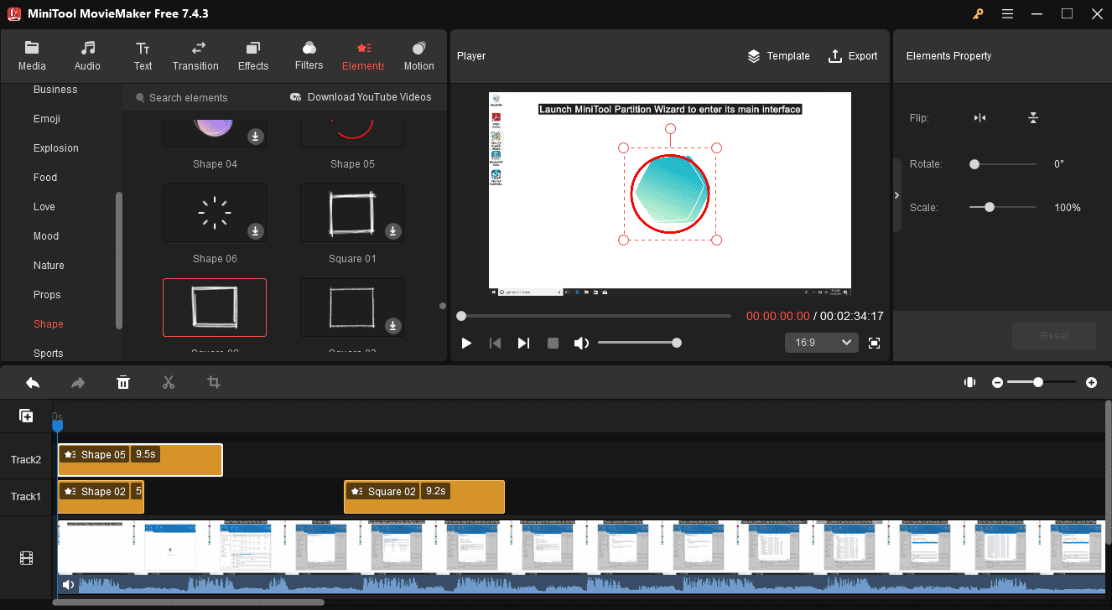
Task: Adjust the Rotate slider
Action: [x=1003, y=164]
